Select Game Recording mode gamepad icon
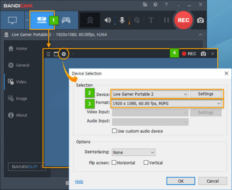232x190 pixels. (66, 20)
